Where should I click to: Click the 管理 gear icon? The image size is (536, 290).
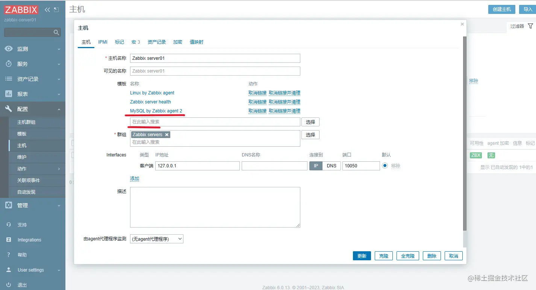(9, 205)
